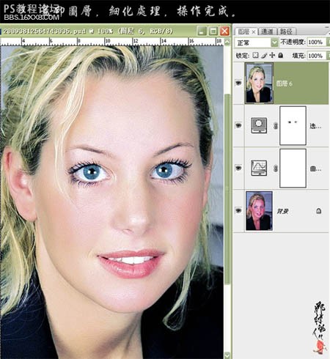Viewport: 330px width, 359px height.
Task: Click the lock all padlock icon
Action: (281, 56)
